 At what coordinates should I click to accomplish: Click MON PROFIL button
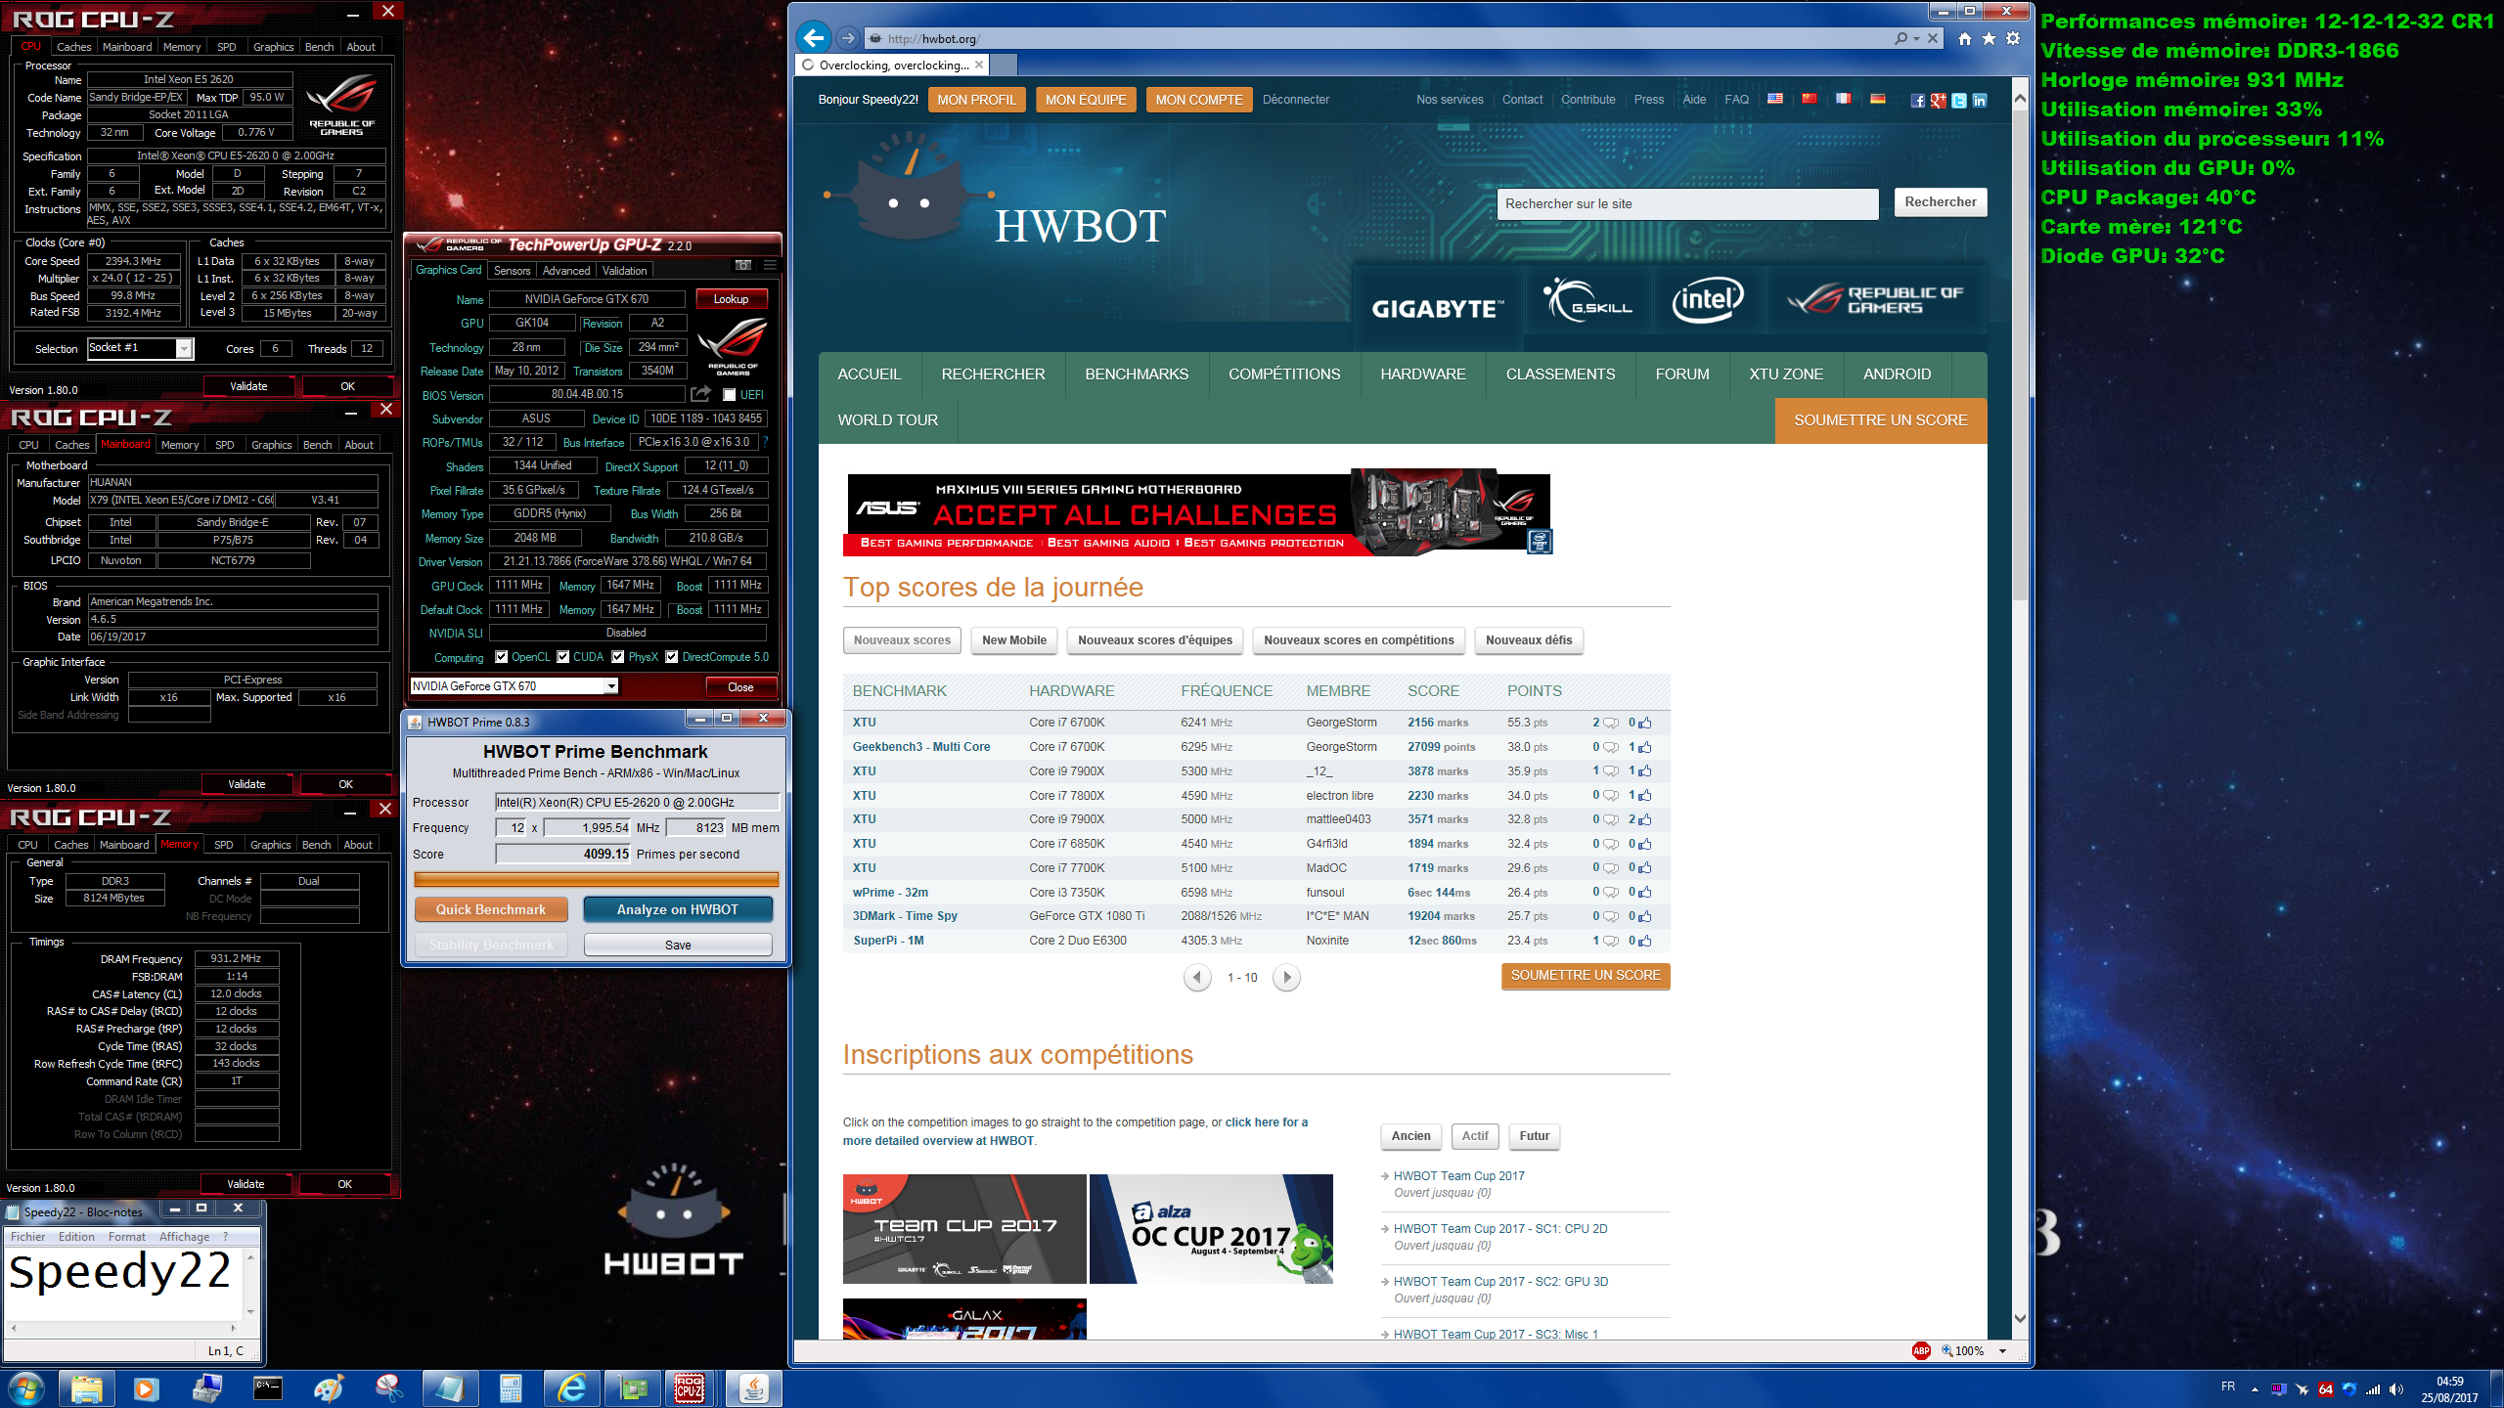click(x=976, y=100)
